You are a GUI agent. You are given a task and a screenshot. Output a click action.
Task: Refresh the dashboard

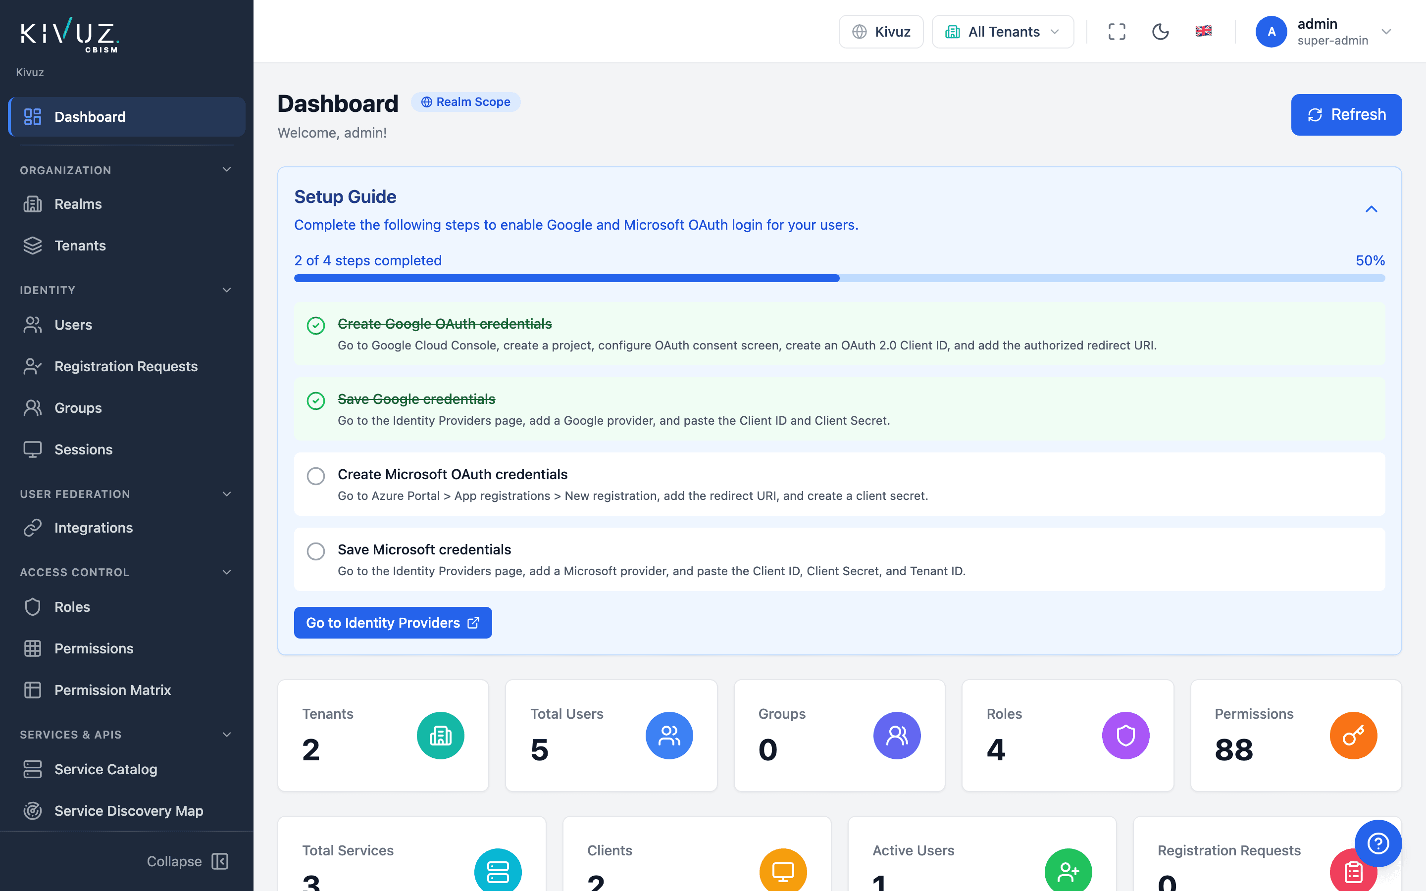1346,114
